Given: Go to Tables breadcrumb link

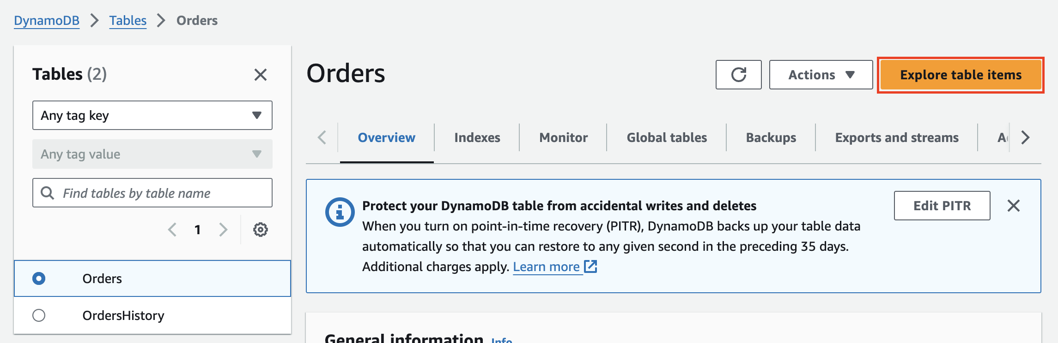Looking at the screenshot, I should [128, 20].
